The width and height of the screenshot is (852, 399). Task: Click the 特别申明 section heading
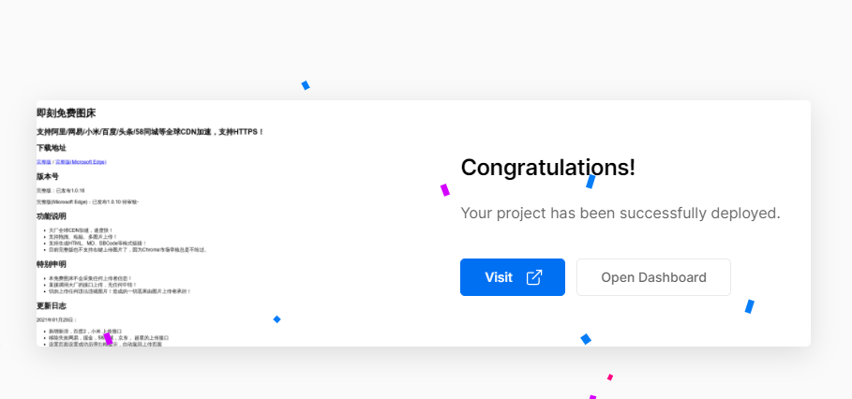coord(51,264)
